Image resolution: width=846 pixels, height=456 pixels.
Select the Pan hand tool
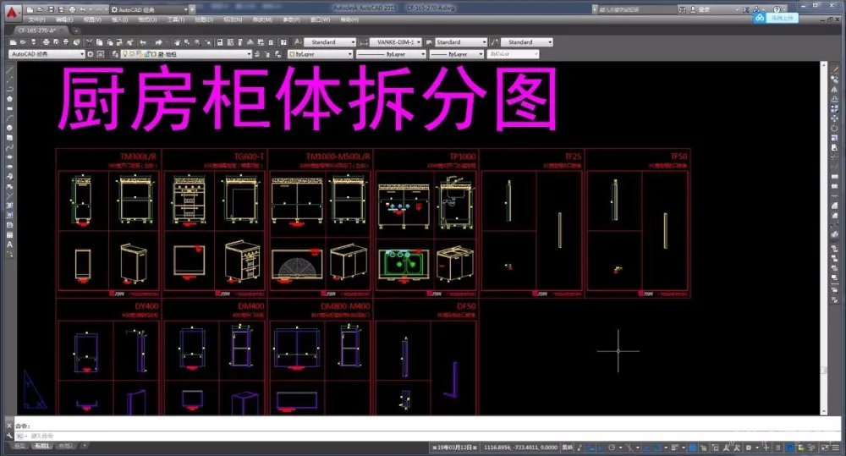tap(177, 42)
